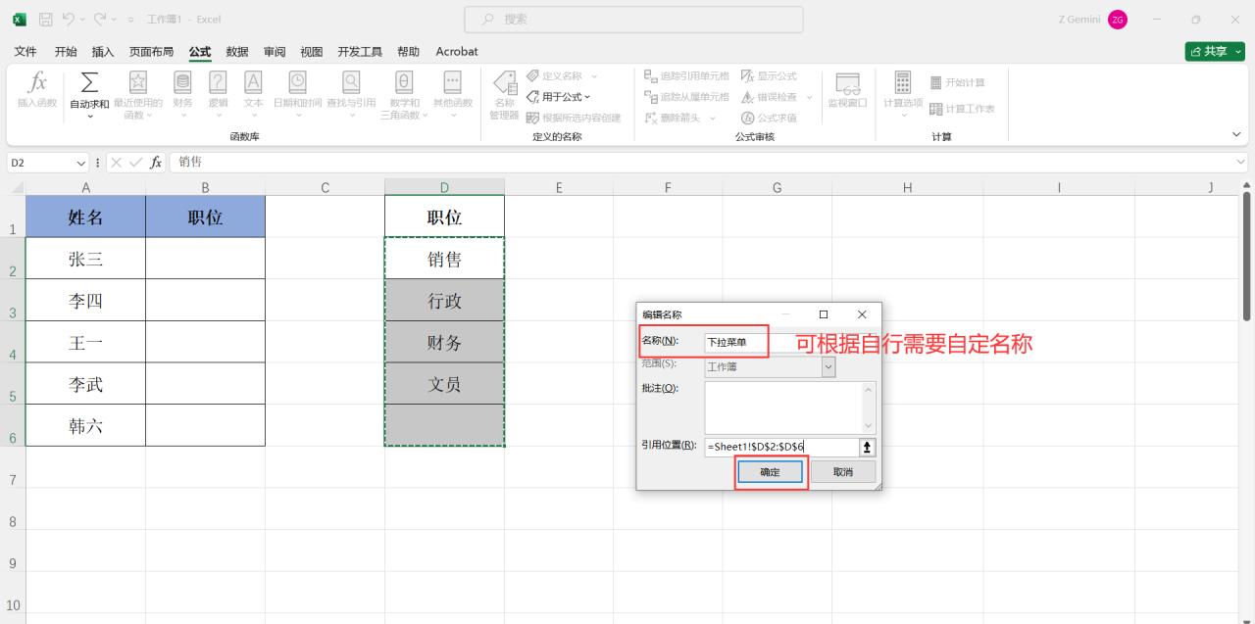The height and width of the screenshot is (624, 1255).
Task: Open the 名称管理器 Name Manager
Action: pyautogui.click(x=504, y=95)
